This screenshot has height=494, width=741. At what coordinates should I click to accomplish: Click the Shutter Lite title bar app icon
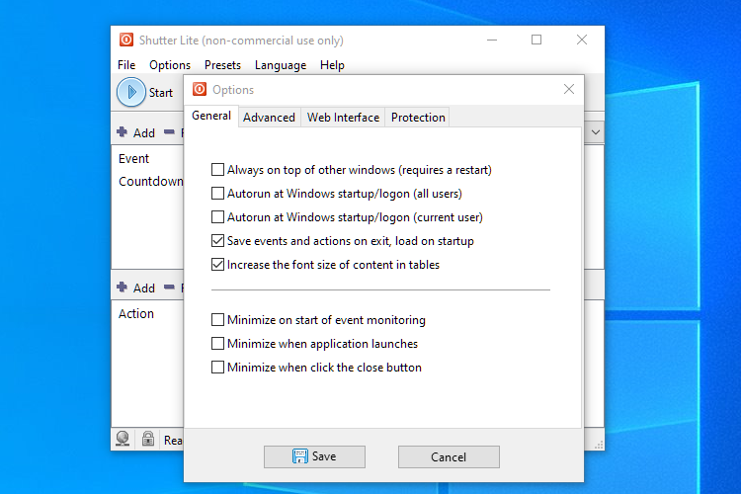pyautogui.click(x=126, y=40)
